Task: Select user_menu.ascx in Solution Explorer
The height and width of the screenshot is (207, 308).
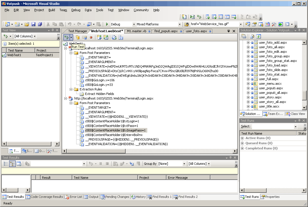Action: (x=270, y=84)
